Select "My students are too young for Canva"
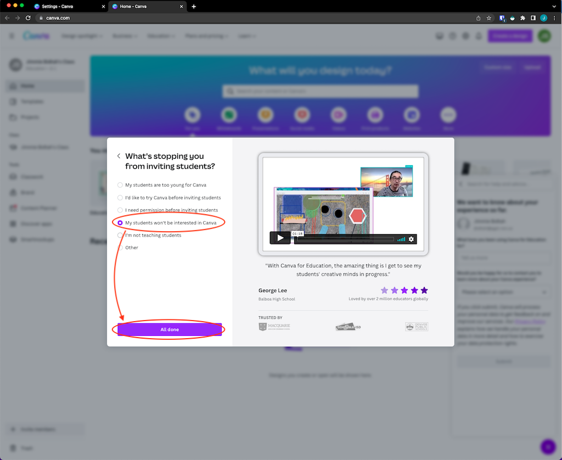 click(x=162, y=185)
